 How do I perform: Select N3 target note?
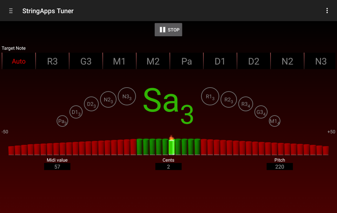pyautogui.click(x=321, y=61)
